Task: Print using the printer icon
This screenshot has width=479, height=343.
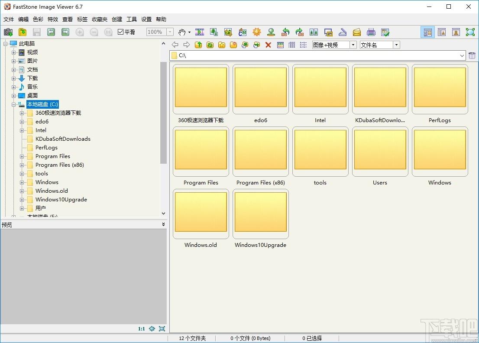Action: pyautogui.click(x=371, y=32)
